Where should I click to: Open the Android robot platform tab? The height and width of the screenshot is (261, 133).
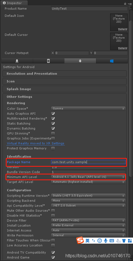point(80,61)
